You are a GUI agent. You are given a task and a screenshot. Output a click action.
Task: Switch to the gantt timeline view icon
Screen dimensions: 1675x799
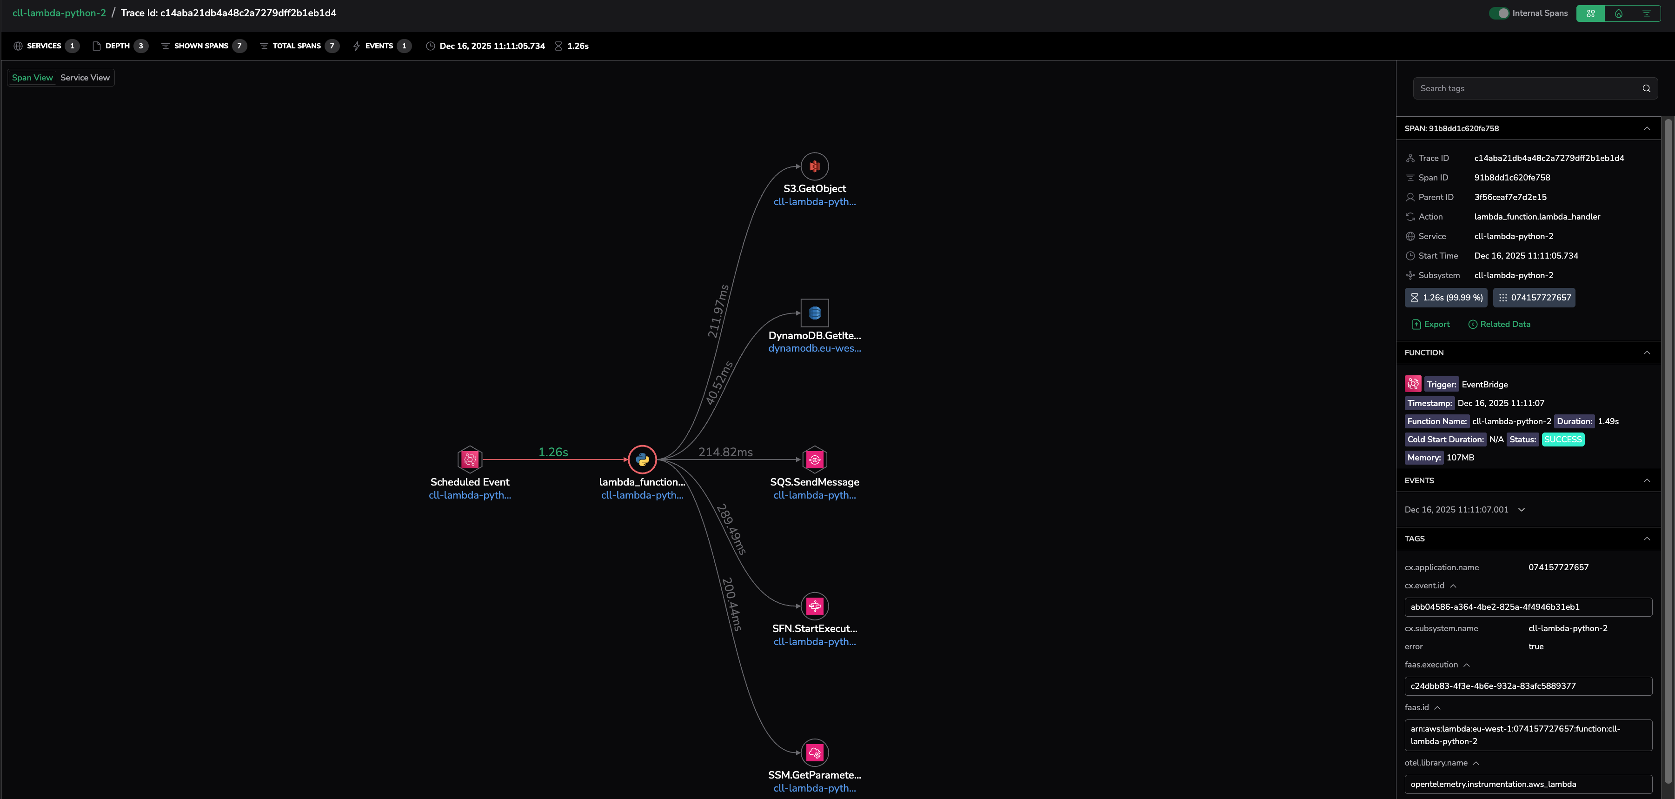click(1646, 13)
